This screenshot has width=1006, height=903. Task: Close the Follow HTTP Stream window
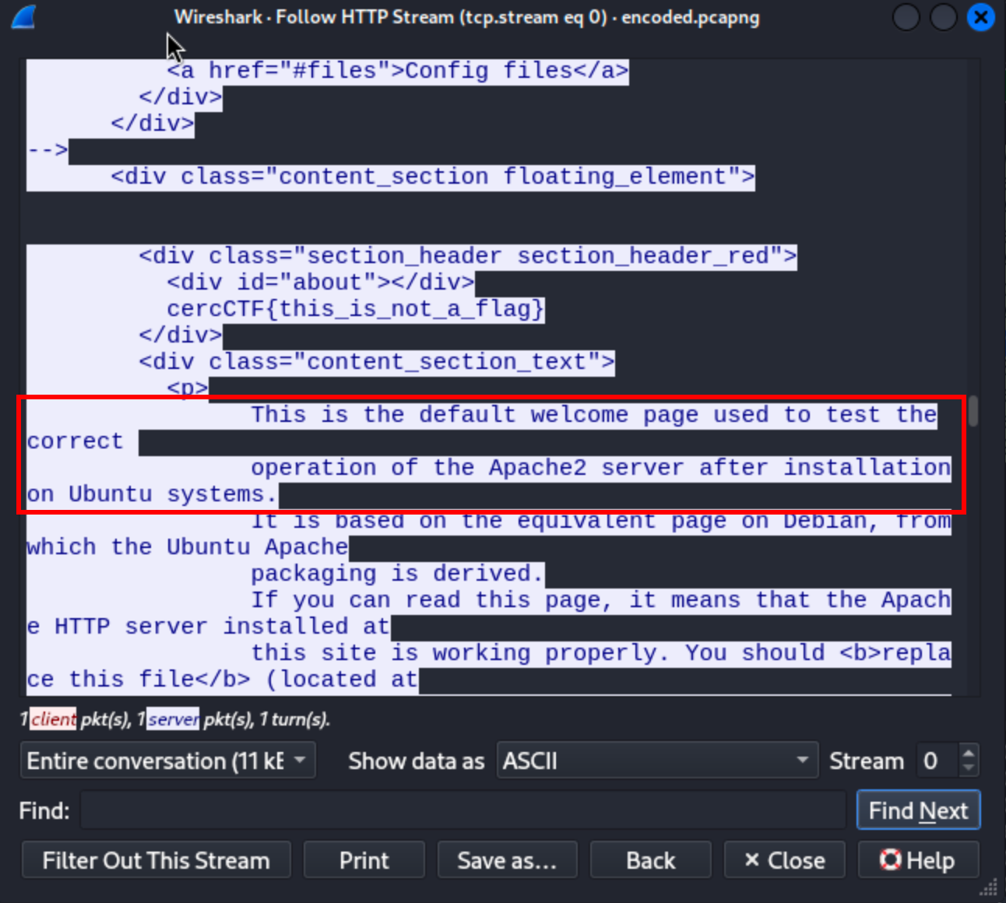click(x=980, y=16)
